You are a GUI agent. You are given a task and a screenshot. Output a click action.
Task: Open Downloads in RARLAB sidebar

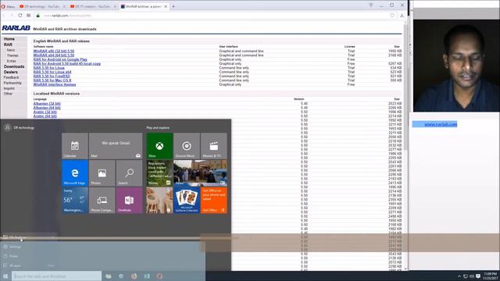tap(14, 66)
